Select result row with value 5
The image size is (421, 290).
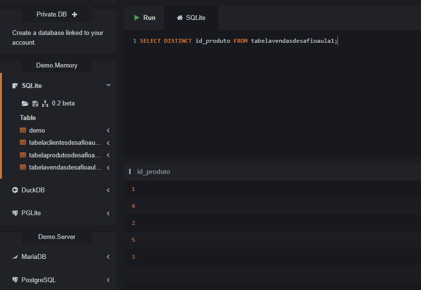pyautogui.click(x=272, y=240)
